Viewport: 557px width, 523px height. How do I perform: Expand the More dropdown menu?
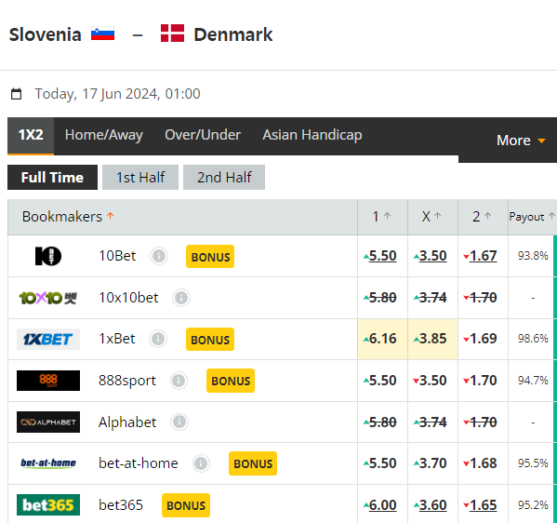click(521, 141)
